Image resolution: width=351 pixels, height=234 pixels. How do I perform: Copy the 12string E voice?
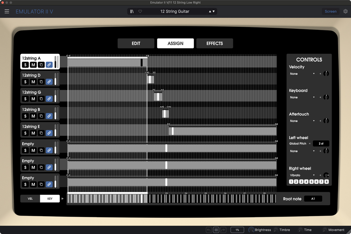point(41,133)
